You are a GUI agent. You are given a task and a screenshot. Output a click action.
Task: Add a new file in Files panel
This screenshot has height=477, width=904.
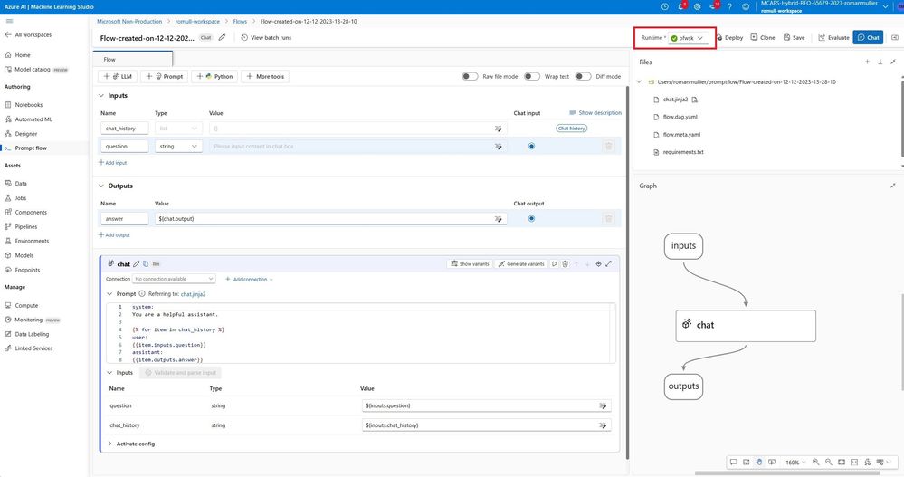pos(867,62)
